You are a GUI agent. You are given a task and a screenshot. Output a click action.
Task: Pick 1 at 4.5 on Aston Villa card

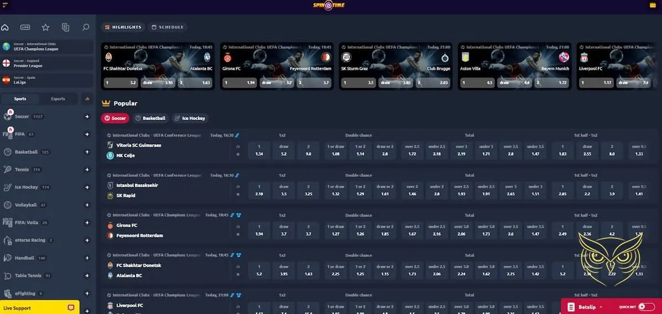coord(478,83)
